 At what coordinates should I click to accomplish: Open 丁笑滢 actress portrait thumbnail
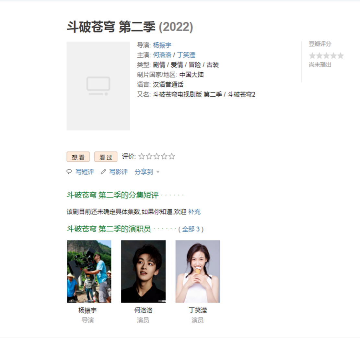[x=198, y=272]
